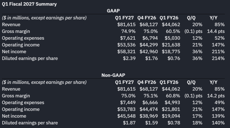The height and width of the screenshot is (128, 230).
Task: Select the Non-GAAP table title
Action: [x=113, y=75]
